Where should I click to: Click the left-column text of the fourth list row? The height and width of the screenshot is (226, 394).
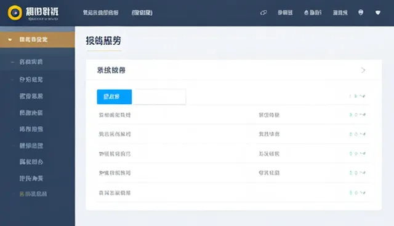[115, 173]
